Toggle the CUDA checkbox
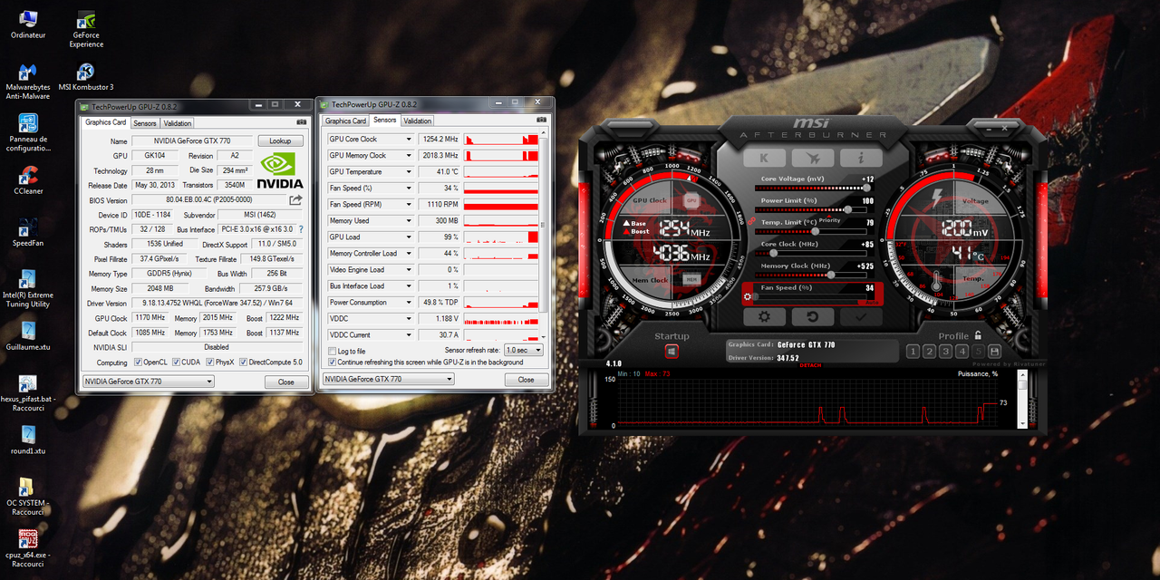This screenshot has height=580, width=1160. 174,362
